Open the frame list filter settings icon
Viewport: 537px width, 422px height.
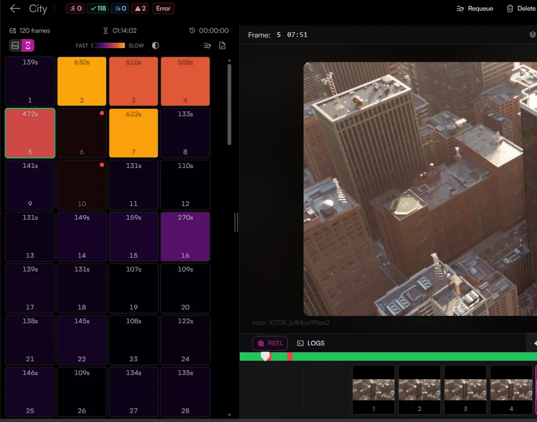(207, 45)
